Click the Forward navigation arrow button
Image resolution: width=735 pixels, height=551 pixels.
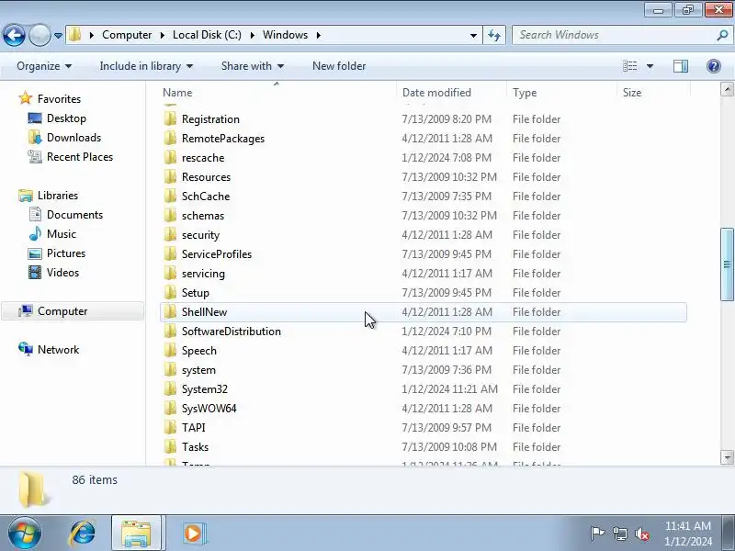click(40, 35)
